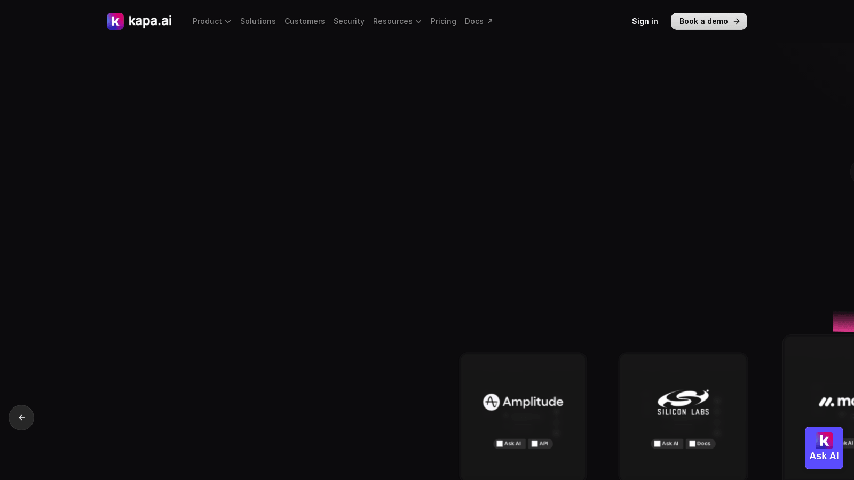Click the kapa.ai logo icon
This screenshot has height=480, width=854.
point(115,21)
